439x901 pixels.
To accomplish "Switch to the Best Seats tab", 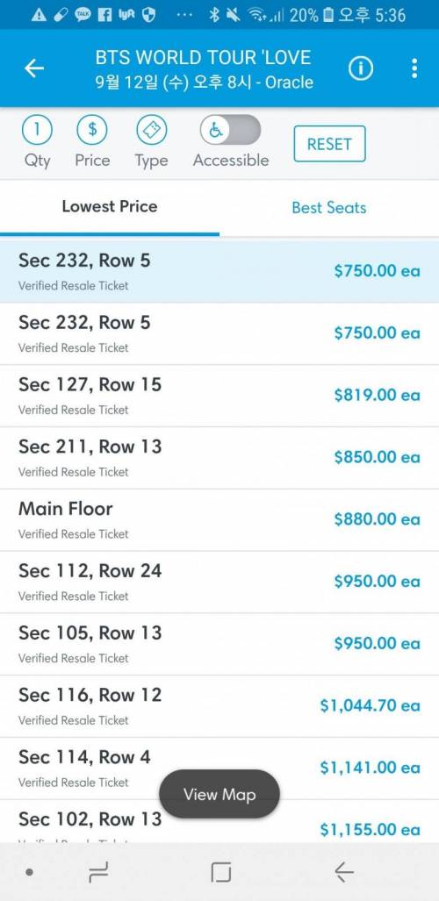I will [x=329, y=207].
